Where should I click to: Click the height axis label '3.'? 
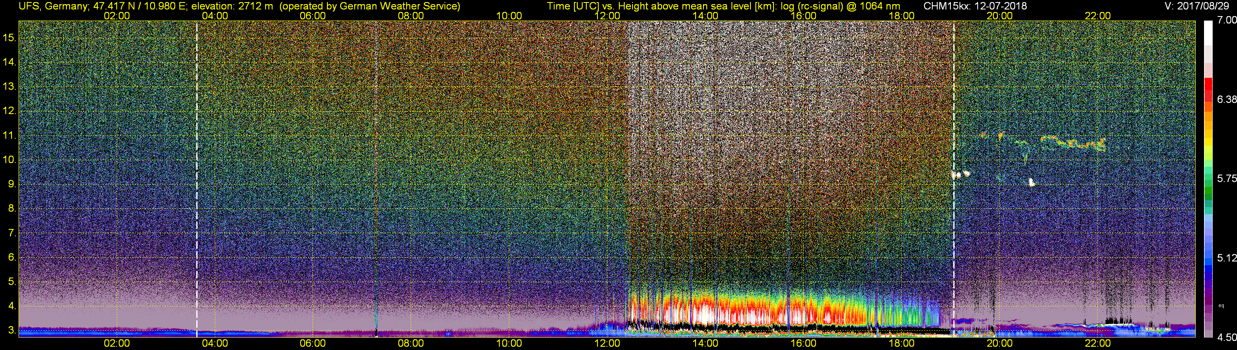tap(12, 330)
